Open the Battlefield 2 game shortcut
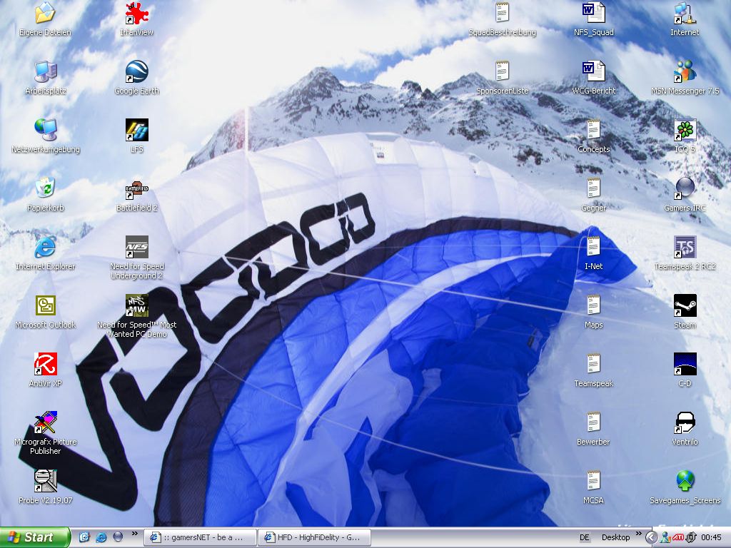 136,189
